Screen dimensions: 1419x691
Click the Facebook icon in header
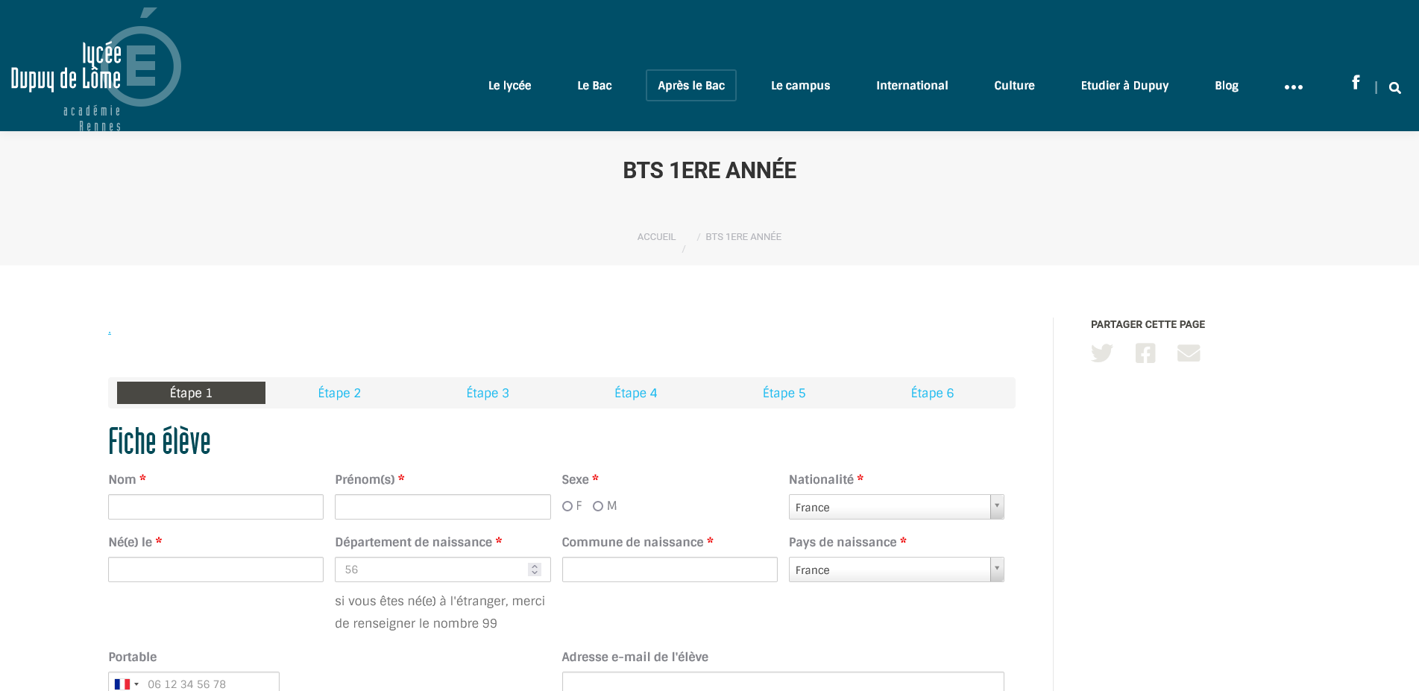[1356, 83]
